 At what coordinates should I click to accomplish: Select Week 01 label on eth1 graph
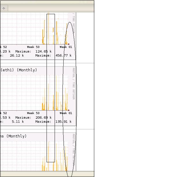(66, 113)
